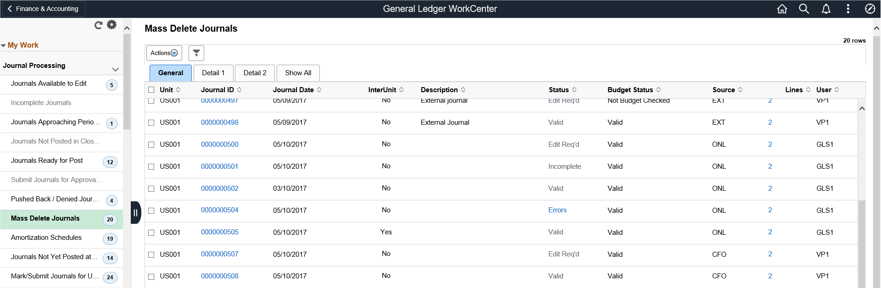Open the notifications bell icon
Screen dimensions: 881x288
[826, 9]
